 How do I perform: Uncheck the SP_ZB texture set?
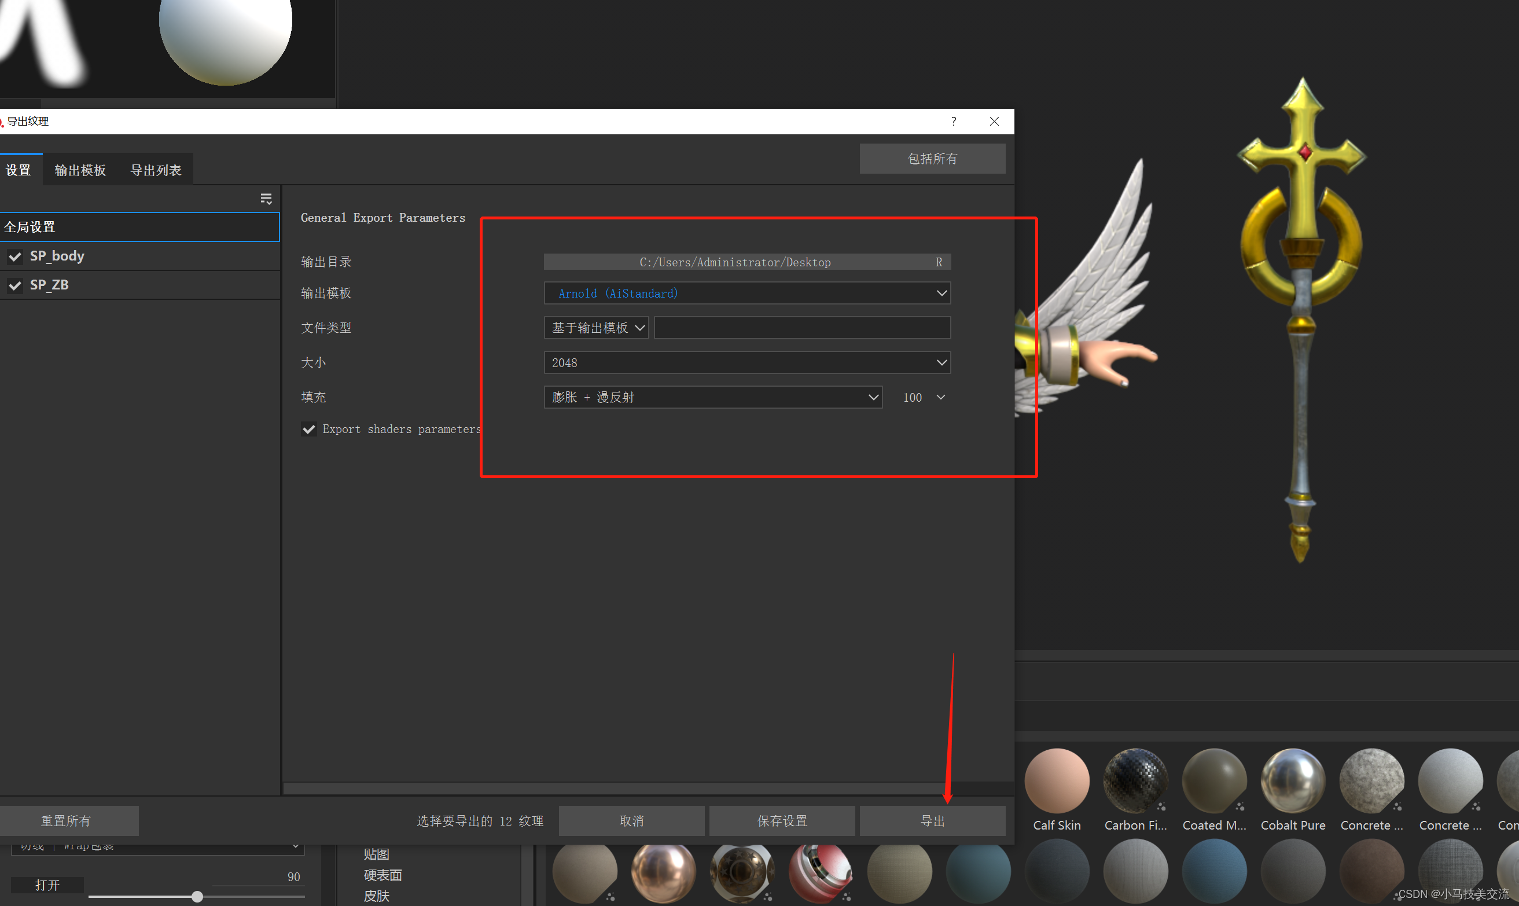[14, 285]
